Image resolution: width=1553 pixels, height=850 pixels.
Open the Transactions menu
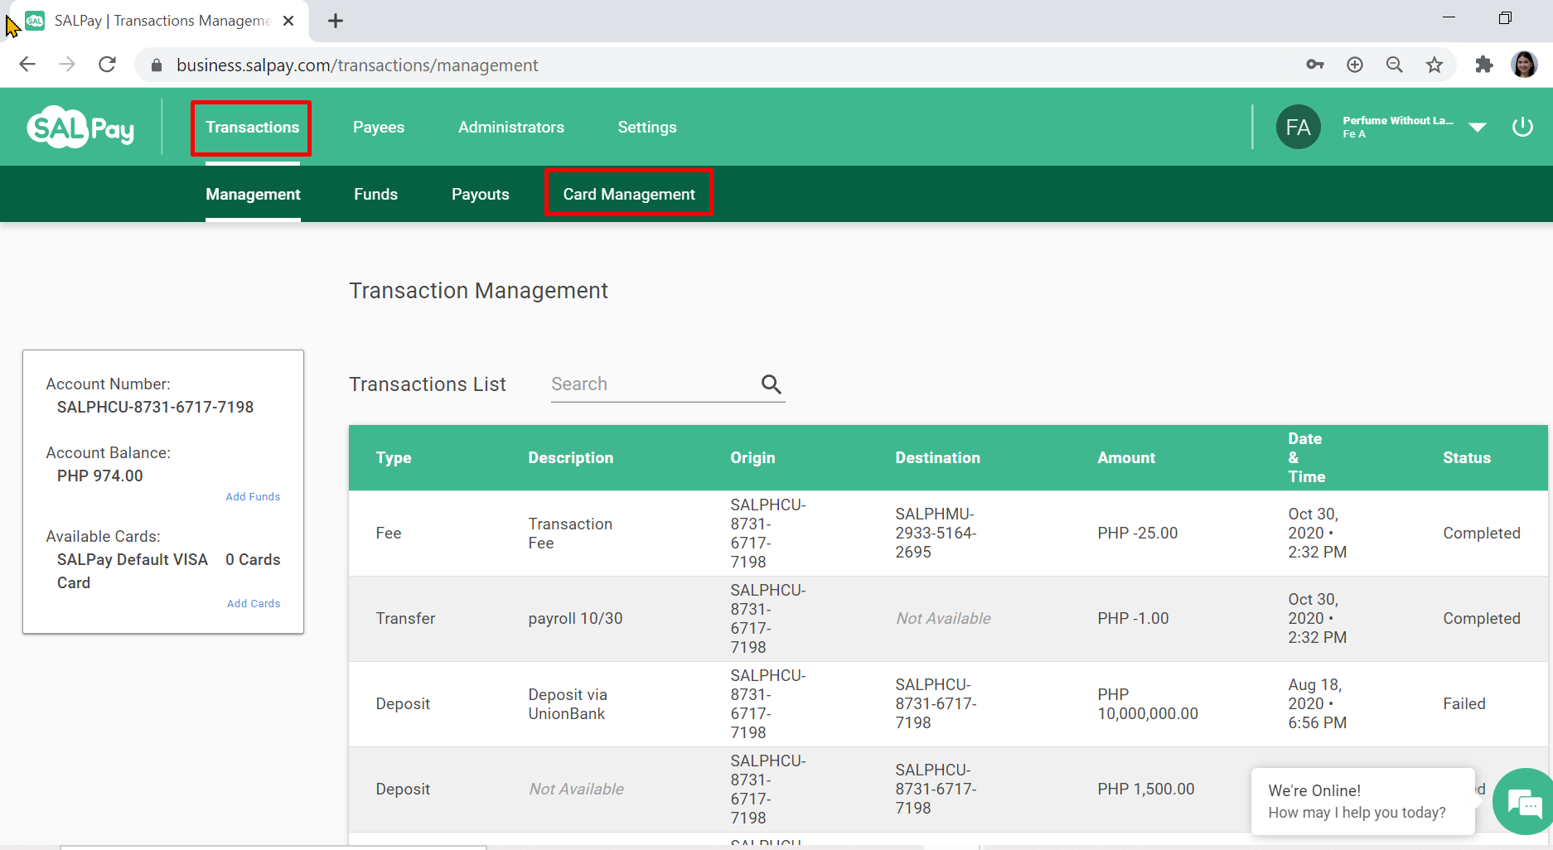[x=252, y=128]
